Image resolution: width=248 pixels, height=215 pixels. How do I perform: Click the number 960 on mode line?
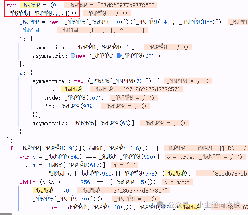94,98
